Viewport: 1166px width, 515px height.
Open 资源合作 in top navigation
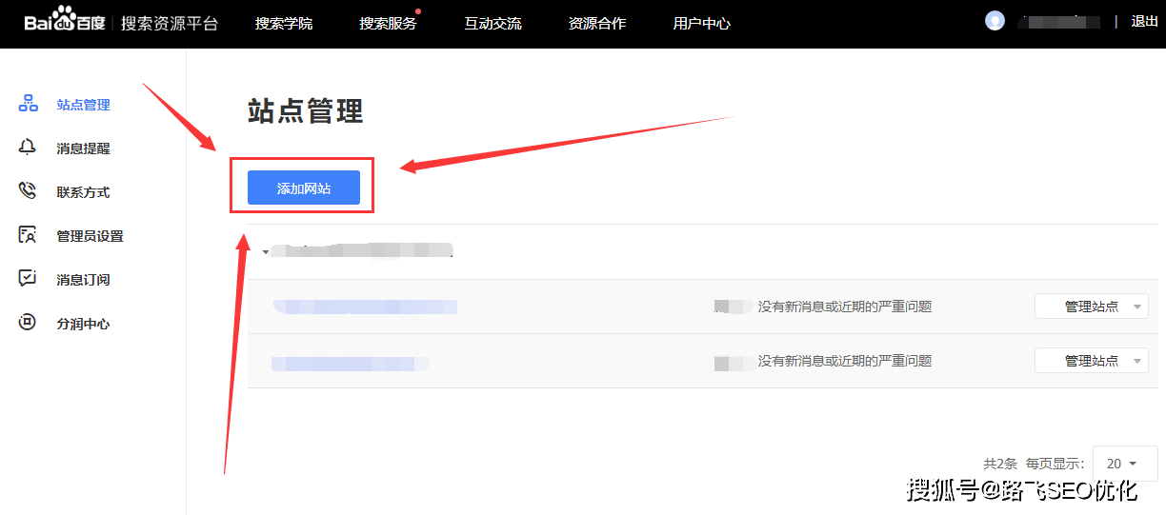tap(597, 23)
